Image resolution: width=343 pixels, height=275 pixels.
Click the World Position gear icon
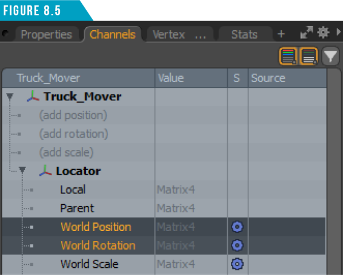[x=238, y=227]
